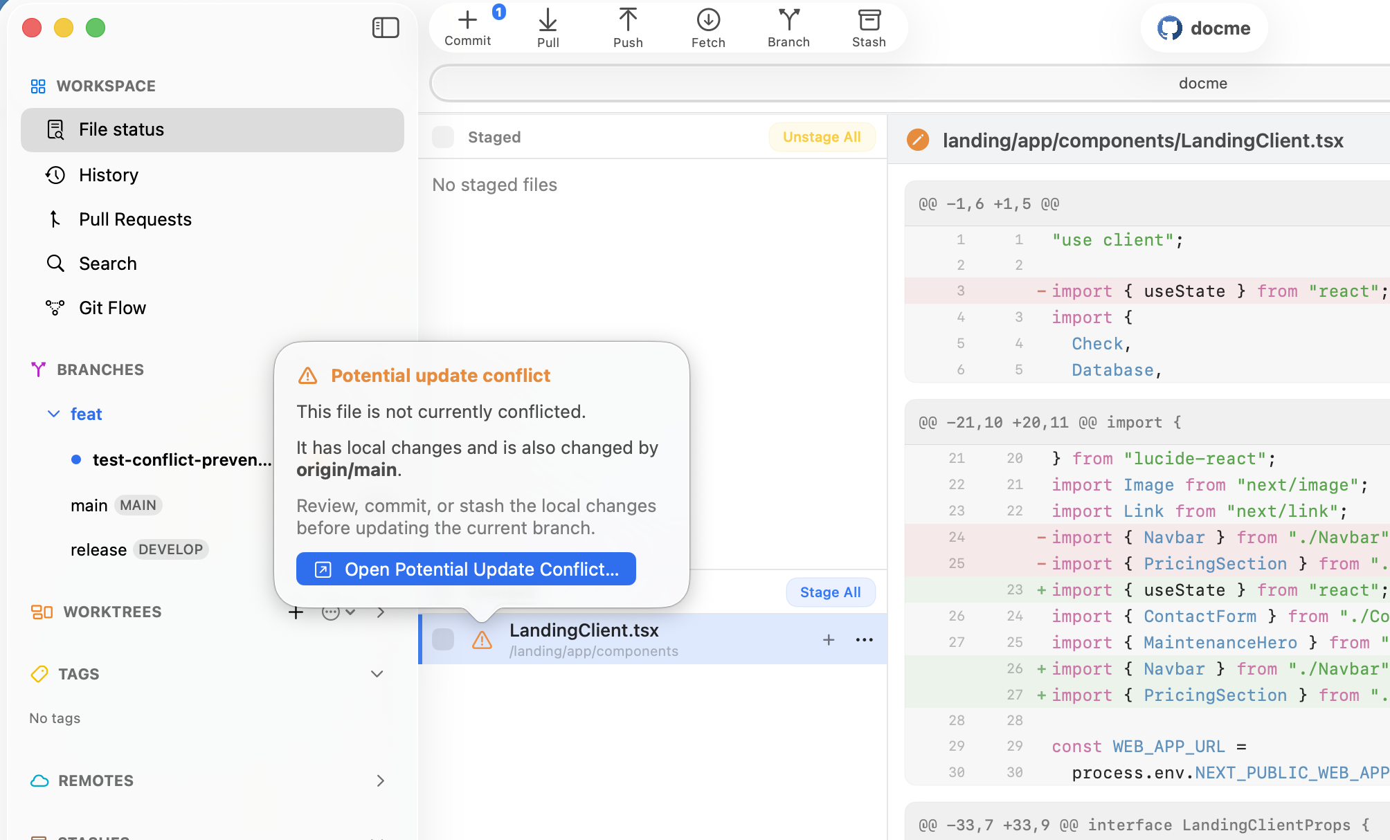This screenshot has height=840, width=1390.
Task: Click the File status document icon
Action: tap(55, 129)
